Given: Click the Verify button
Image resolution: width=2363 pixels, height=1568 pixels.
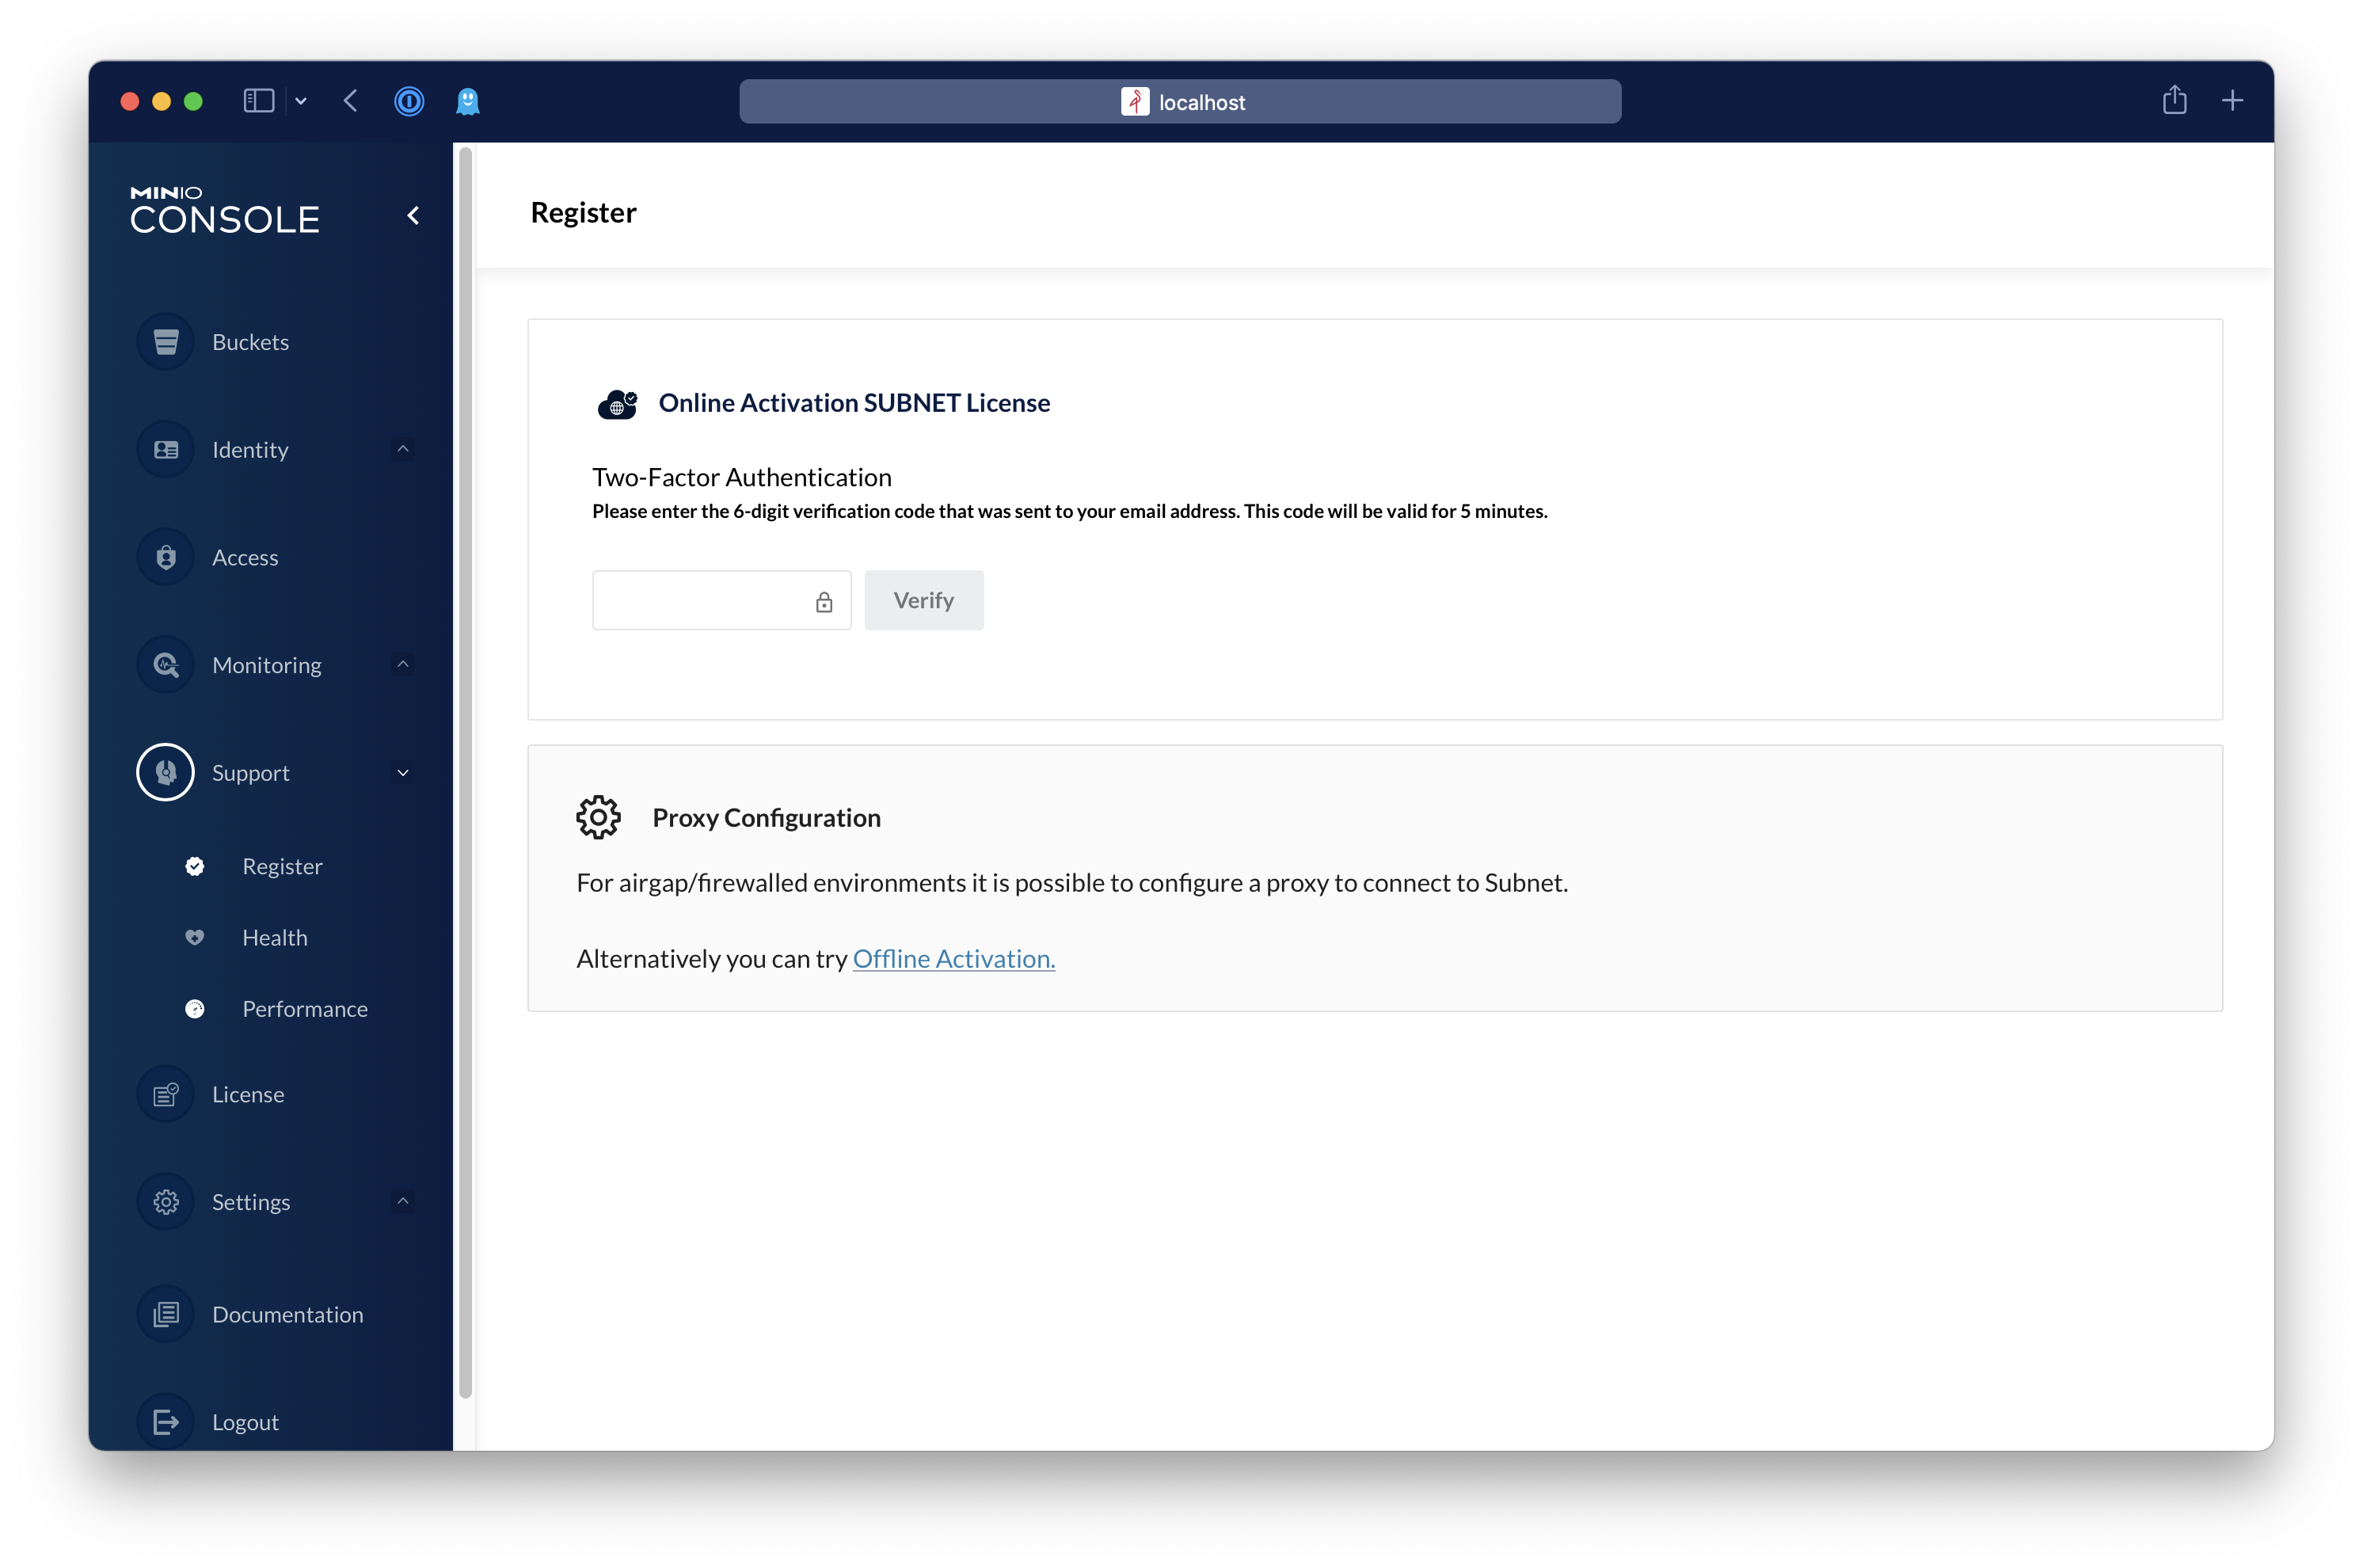Looking at the screenshot, I should point(924,600).
